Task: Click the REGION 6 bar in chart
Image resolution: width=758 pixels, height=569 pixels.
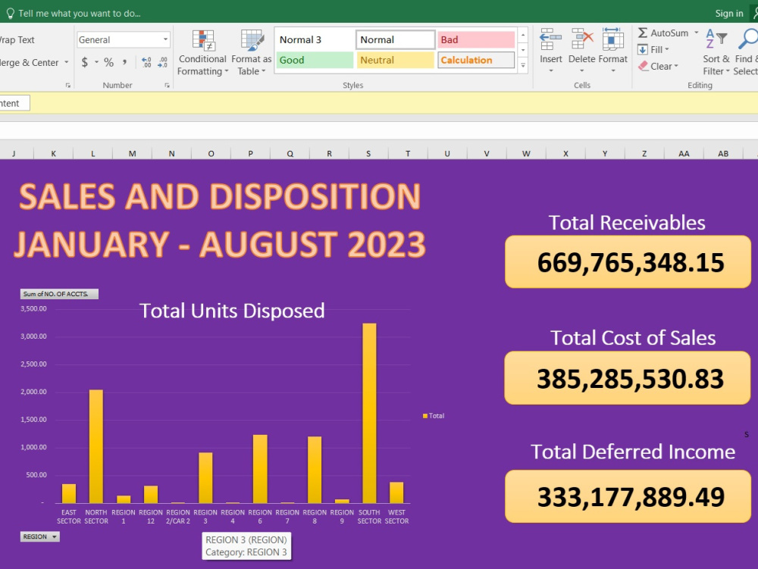Action: (260, 469)
